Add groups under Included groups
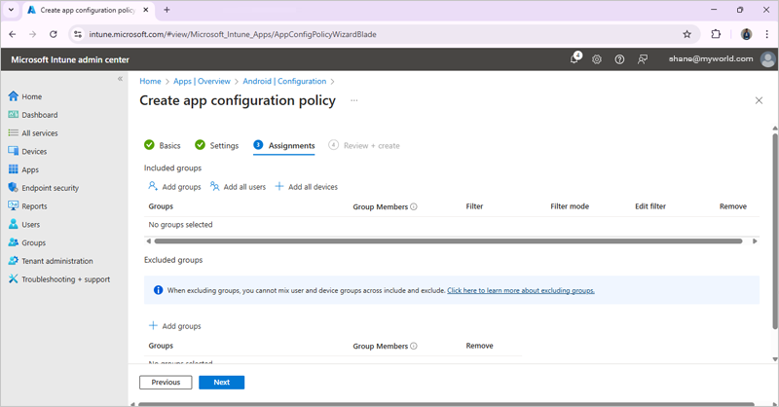Image resolution: width=779 pixels, height=407 pixels. coord(174,187)
